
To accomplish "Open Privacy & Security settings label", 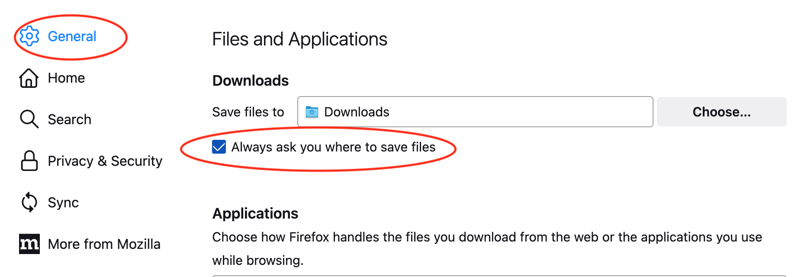I will [x=105, y=161].
